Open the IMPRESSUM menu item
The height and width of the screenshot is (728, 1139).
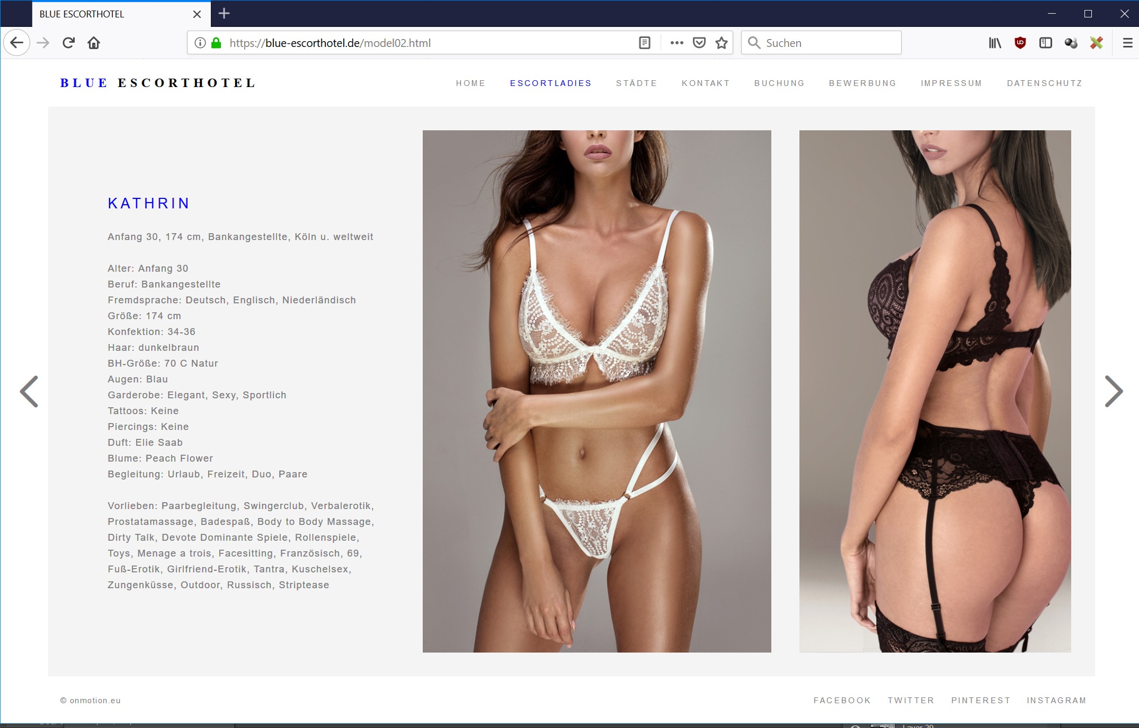point(951,83)
